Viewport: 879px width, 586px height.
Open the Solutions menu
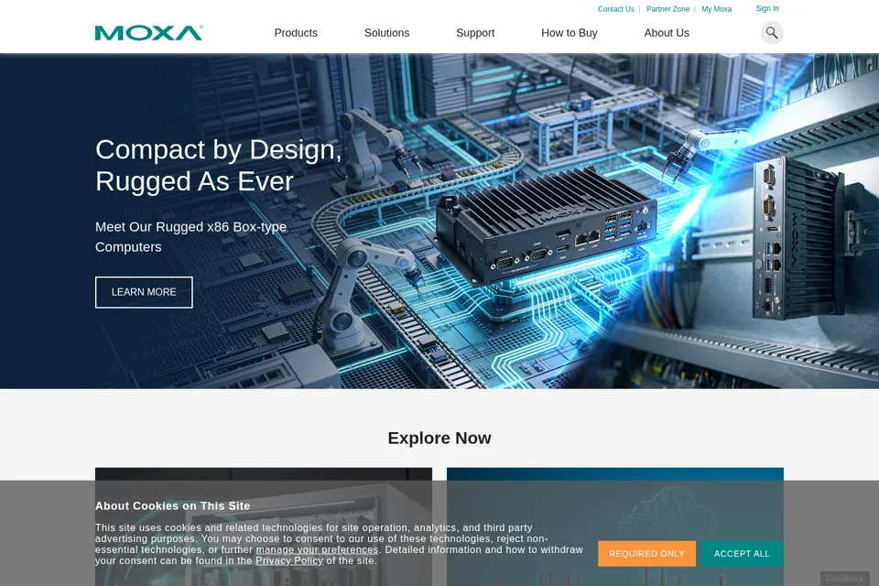pyautogui.click(x=386, y=33)
